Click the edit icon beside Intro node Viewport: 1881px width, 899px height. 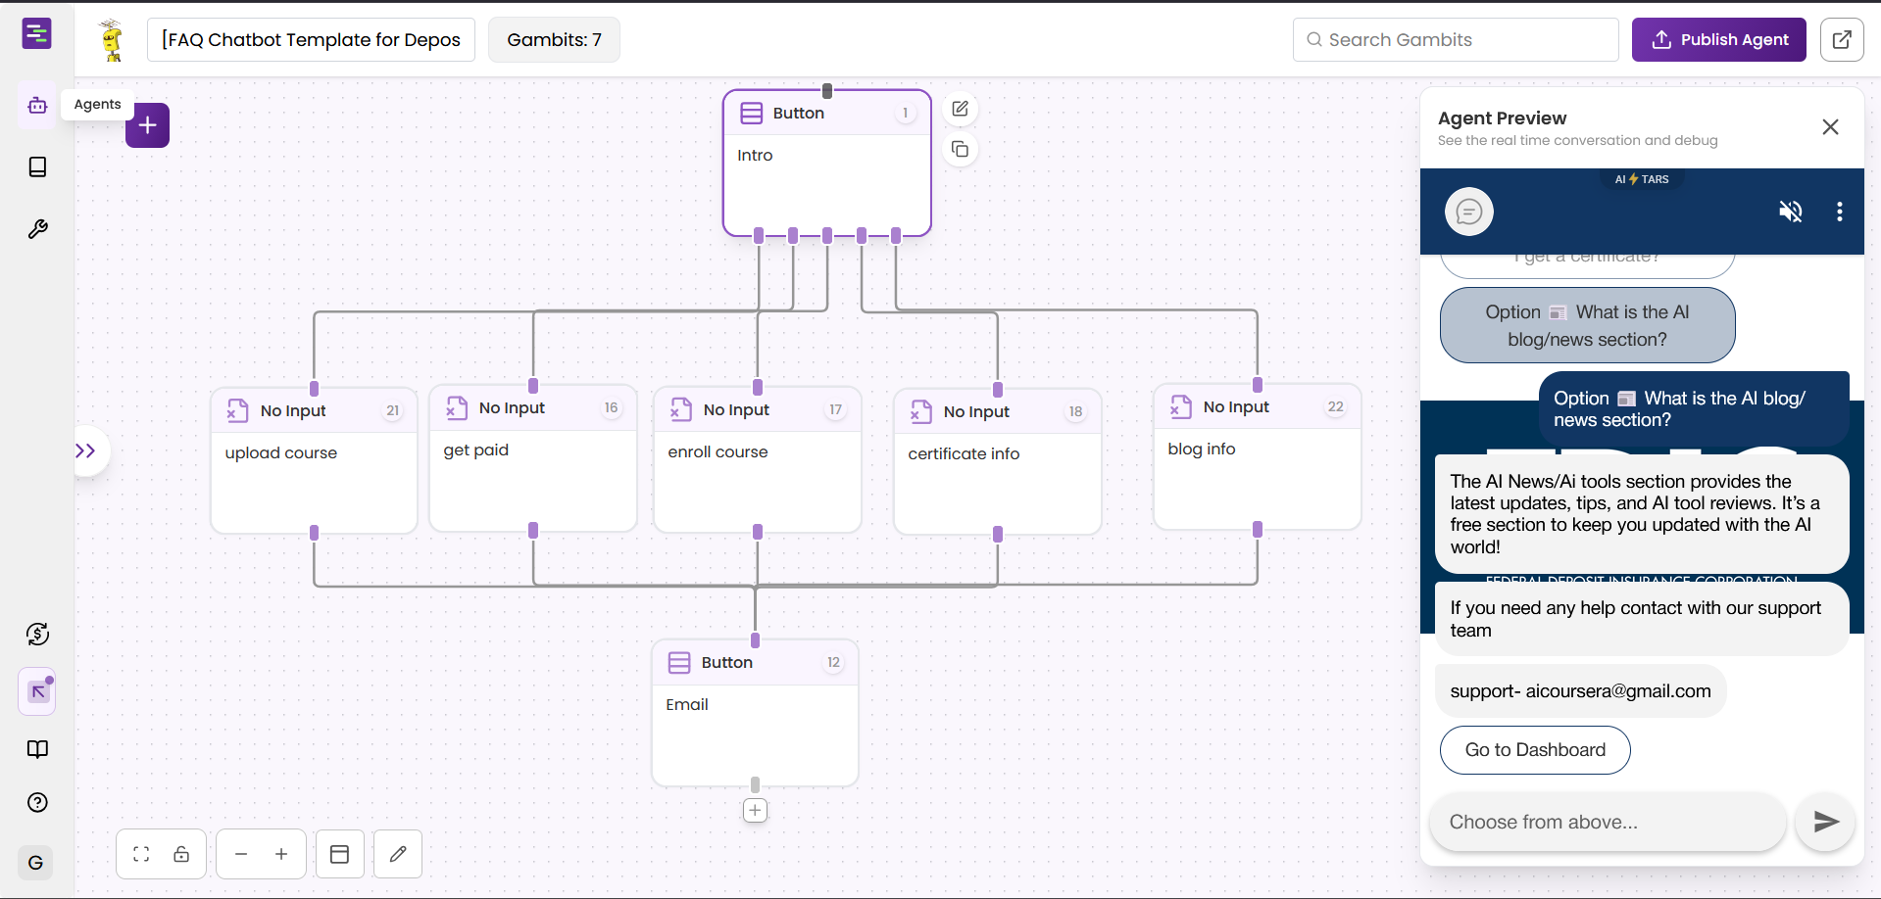point(960,110)
